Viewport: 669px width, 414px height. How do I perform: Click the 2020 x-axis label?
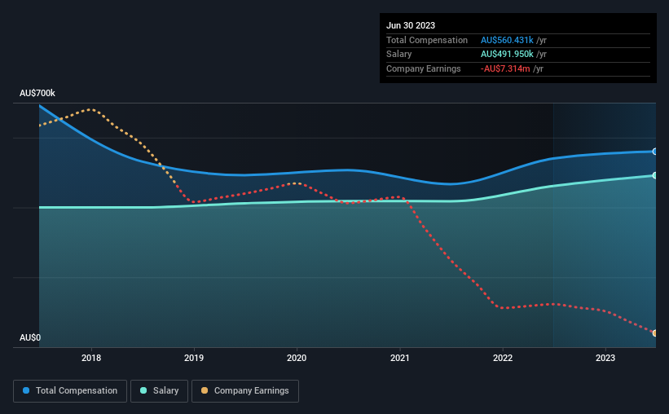click(297, 358)
